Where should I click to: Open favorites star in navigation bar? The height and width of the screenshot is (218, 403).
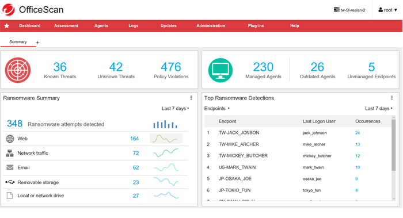point(7,26)
